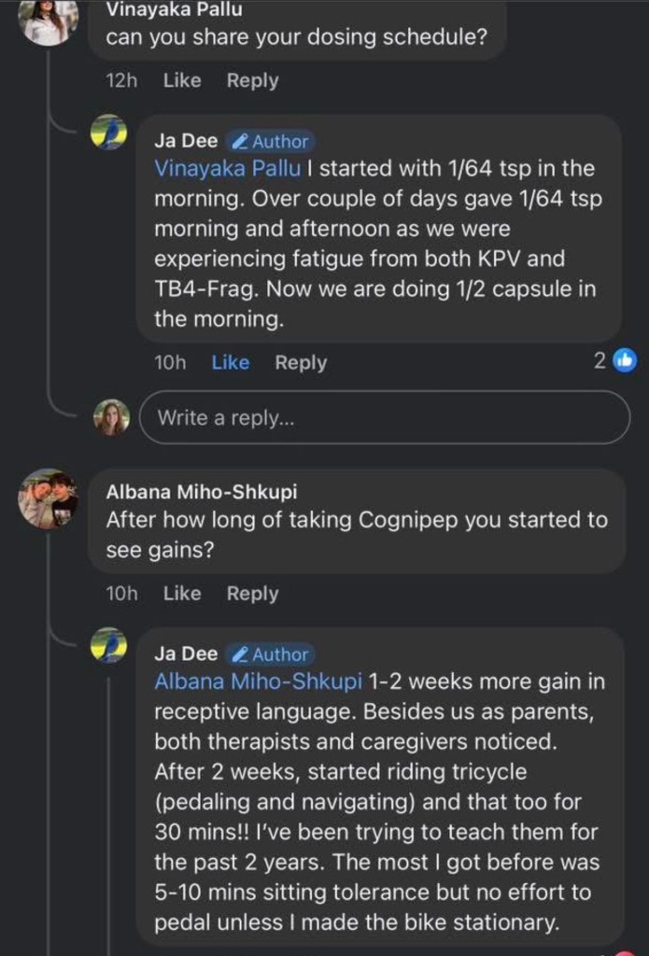
Task: Click Albana Miho-Shkupi's profile picture
Action: (x=48, y=499)
